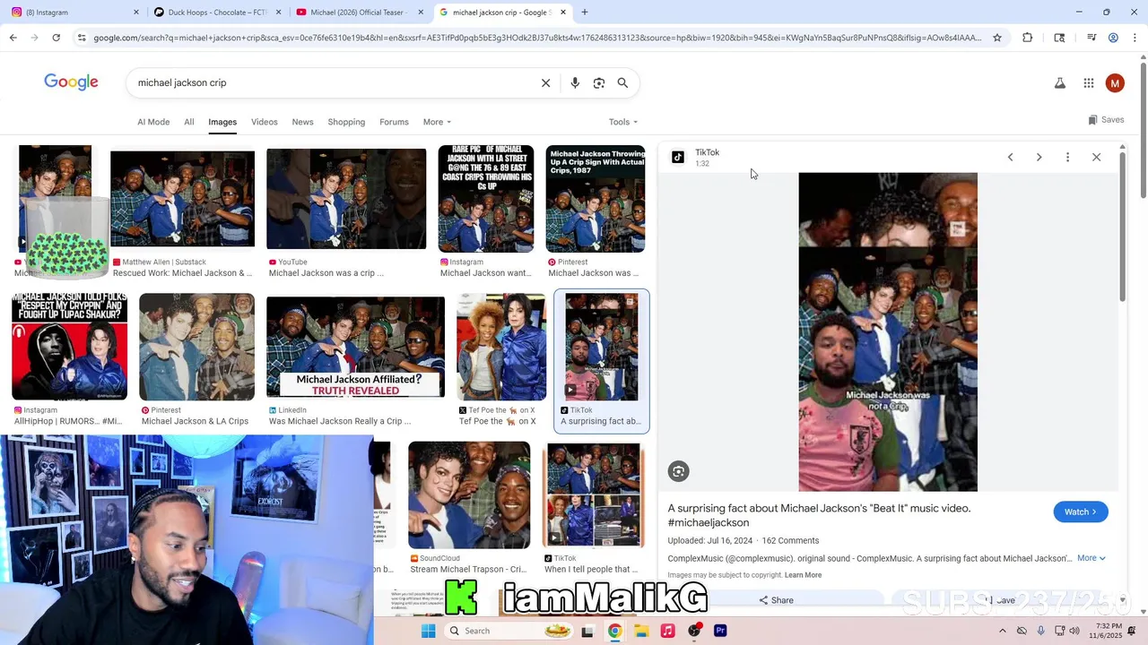
Task: Open taskbar volume control
Action: tap(1074, 631)
